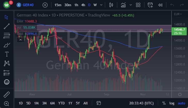This screenshot has width=188, height=108.
Task: Switch to 4h timeframe
Action: pos(83,5)
